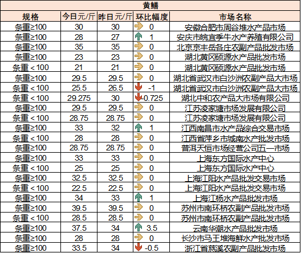Select the 今日元/斤 column header
This screenshot has height=253, width=301.
(79, 17)
